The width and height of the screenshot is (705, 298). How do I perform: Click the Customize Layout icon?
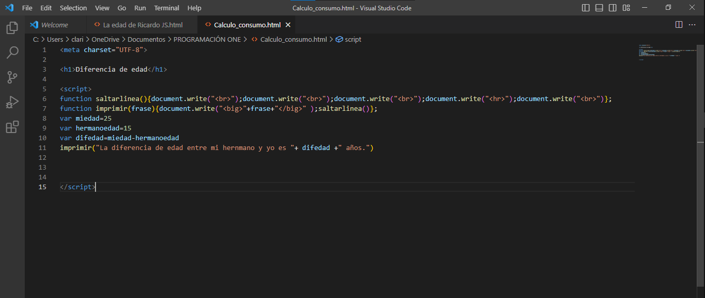pyautogui.click(x=626, y=8)
